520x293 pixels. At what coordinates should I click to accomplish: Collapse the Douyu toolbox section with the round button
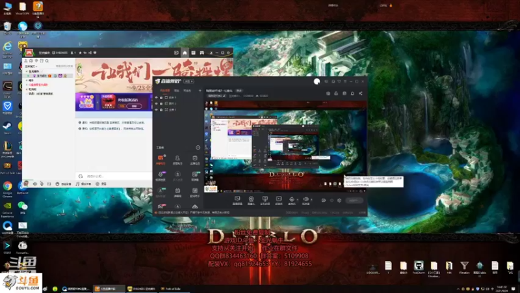coord(198,148)
